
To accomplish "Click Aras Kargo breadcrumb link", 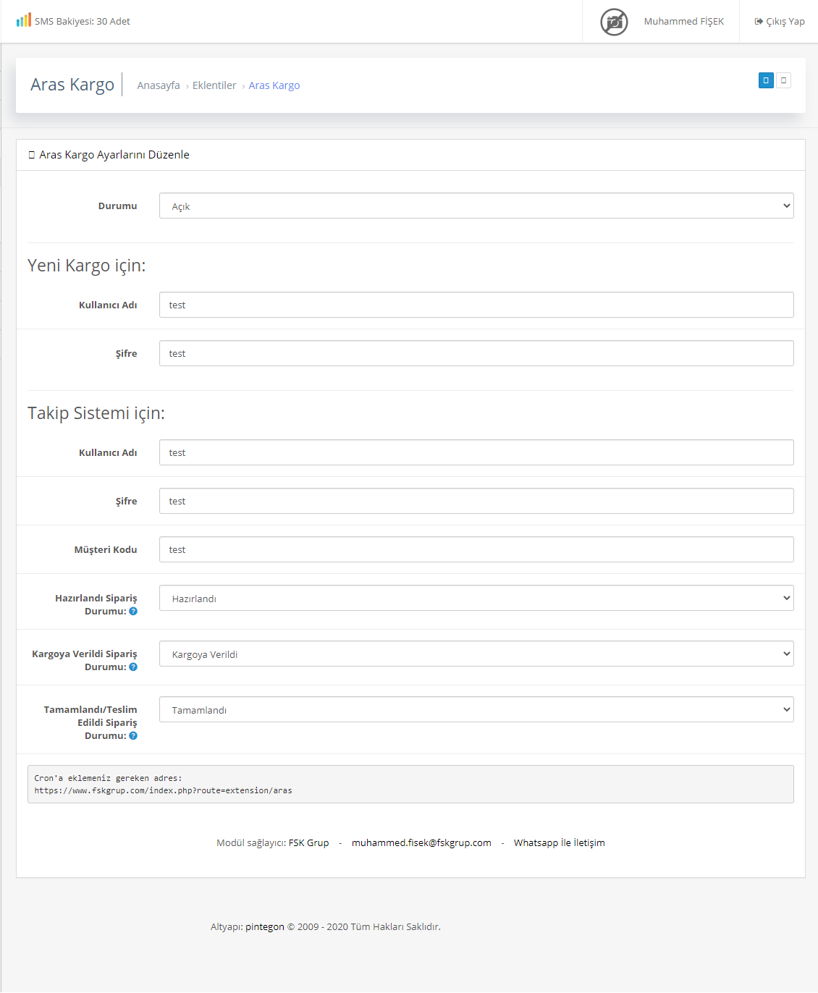I will pyautogui.click(x=274, y=85).
